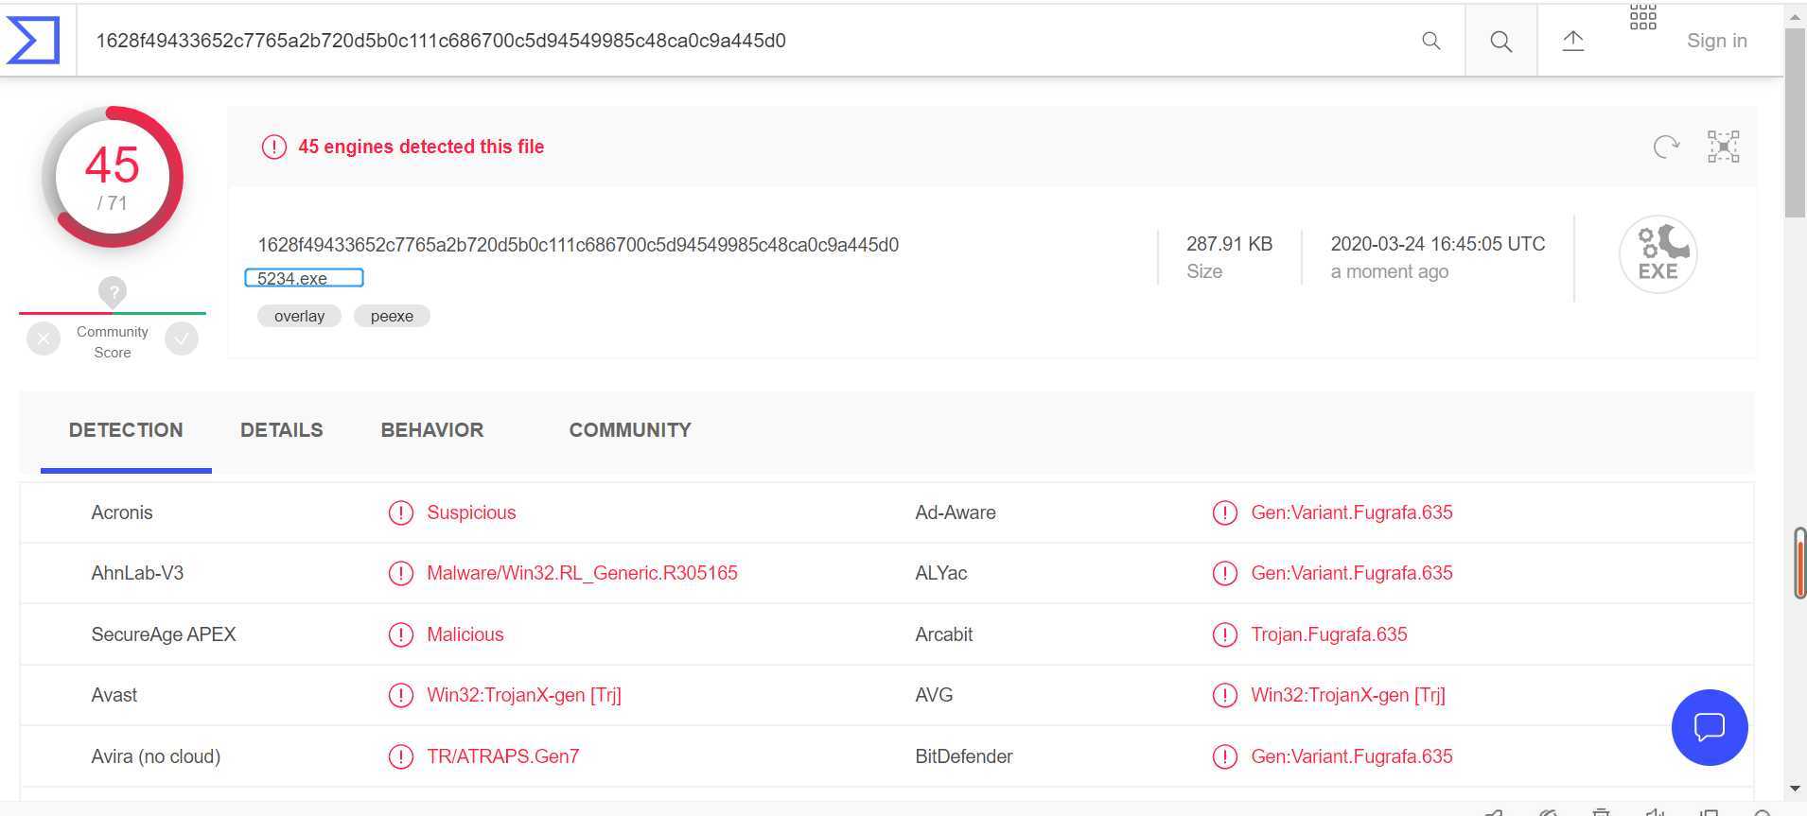Click the alert icon in Avira row
Viewport: 1807px width, 816px height.
401,756
